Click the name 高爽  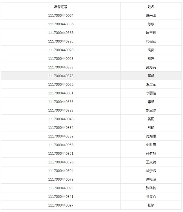pyautogui.click(x=151, y=50)
